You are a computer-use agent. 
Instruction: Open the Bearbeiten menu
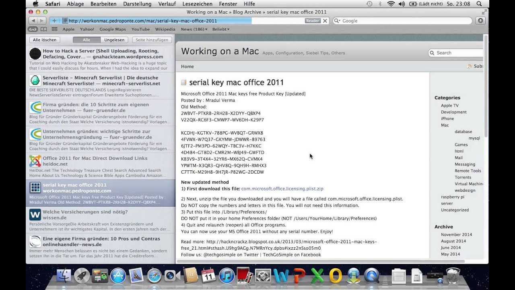tap(103, 4)
